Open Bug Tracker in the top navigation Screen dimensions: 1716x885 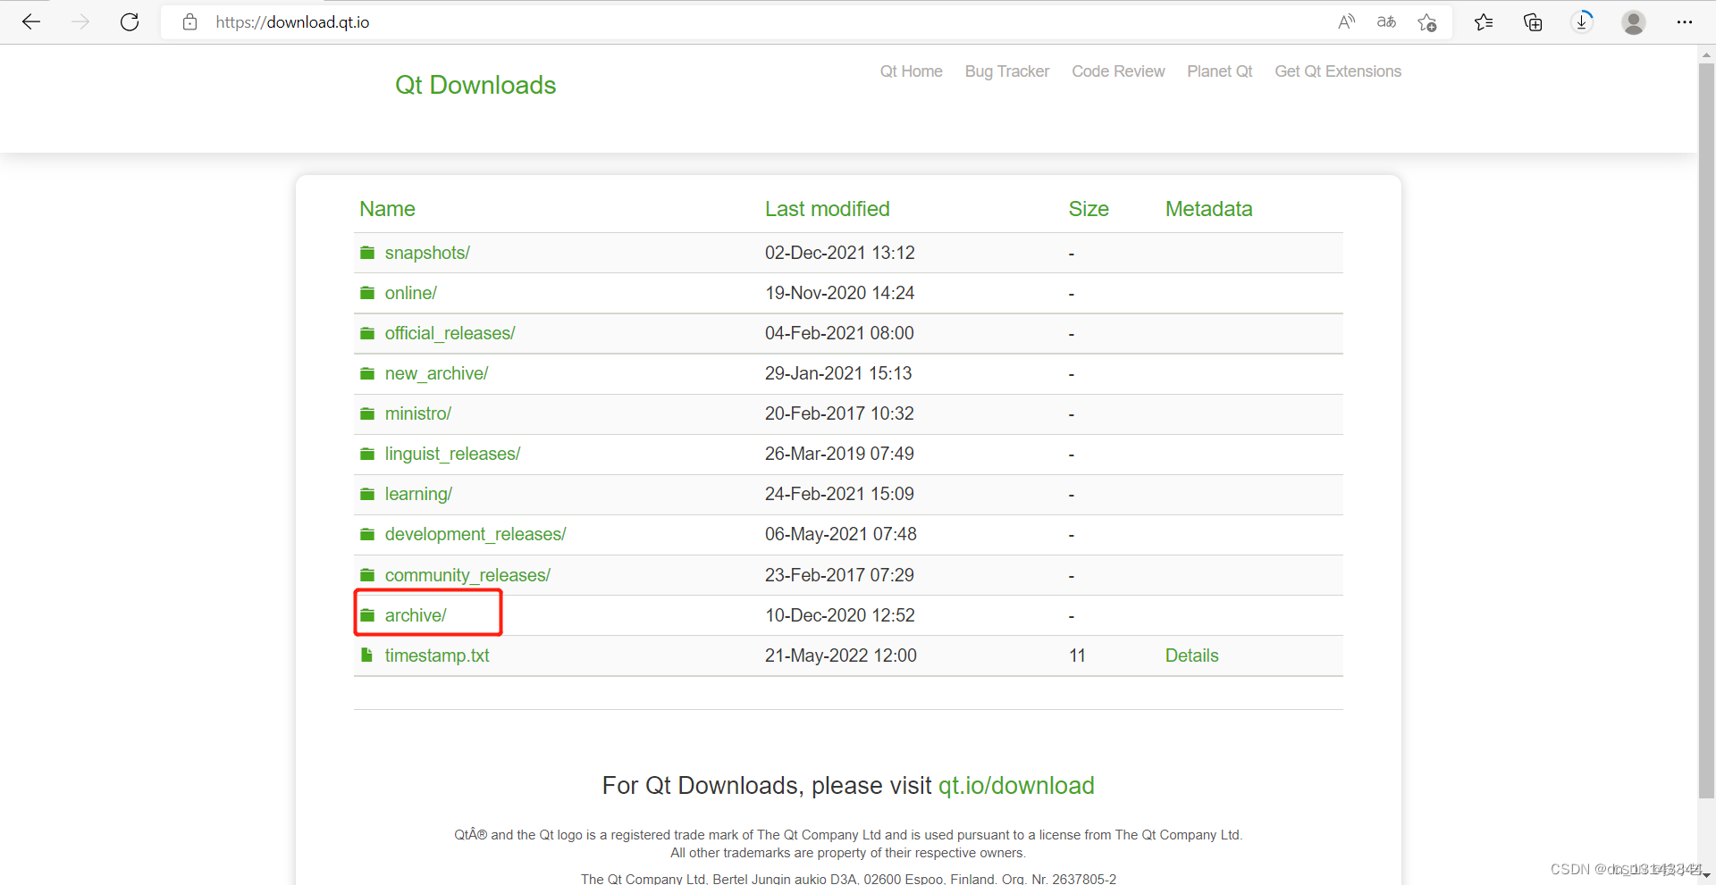coord(1007,71)
